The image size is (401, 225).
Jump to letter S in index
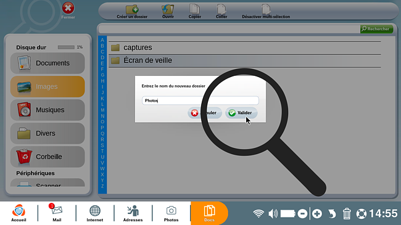pos(102,145)
